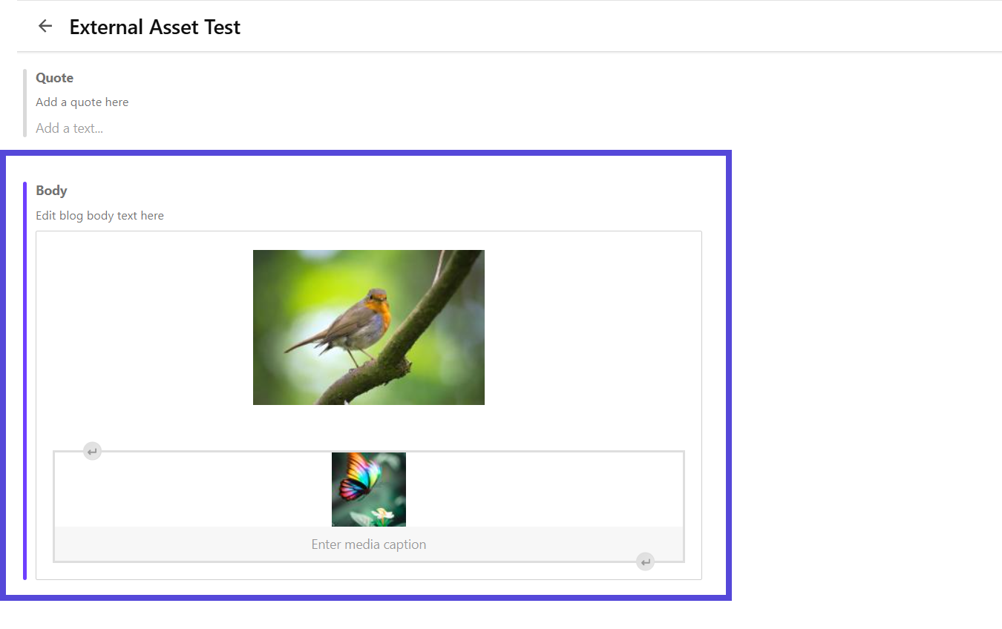
Task: Insert paragraph after the butterfly media block
Action: click(x=646, y=562)
